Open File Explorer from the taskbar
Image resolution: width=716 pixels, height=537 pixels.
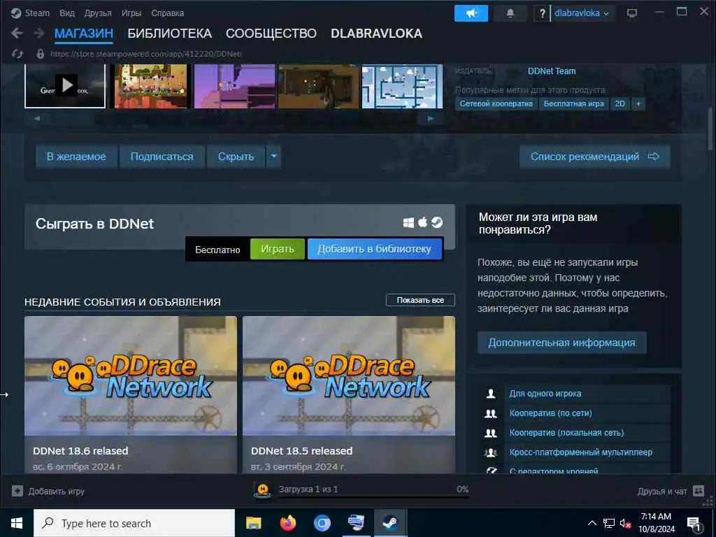coord(253,523)
